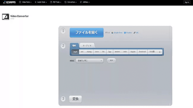
Task: Select the mkv format
Action: 125,52
